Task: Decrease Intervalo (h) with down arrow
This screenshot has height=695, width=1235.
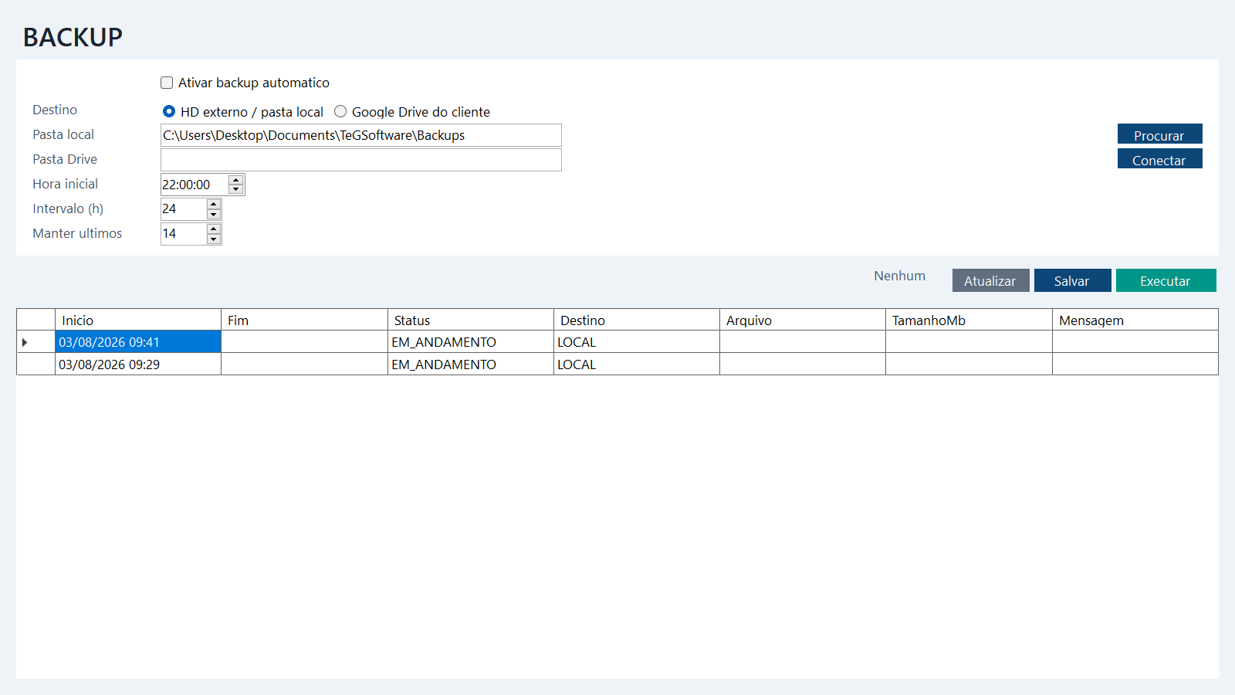Action: 214,214
